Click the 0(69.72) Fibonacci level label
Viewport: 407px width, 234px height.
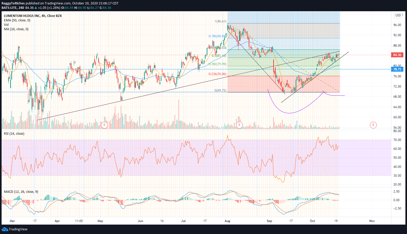[x=220, y=90]
